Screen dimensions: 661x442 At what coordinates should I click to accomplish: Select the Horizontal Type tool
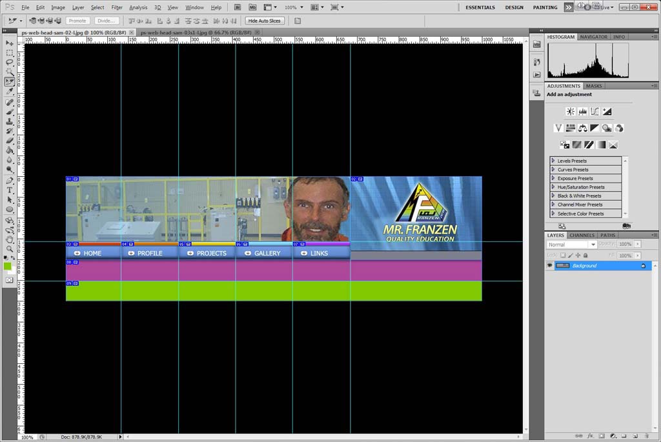click(x=9, y=190)
